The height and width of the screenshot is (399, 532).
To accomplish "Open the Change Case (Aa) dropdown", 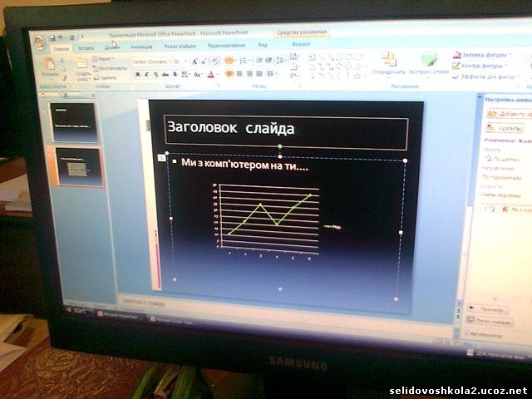I will [x=198, y=74].
